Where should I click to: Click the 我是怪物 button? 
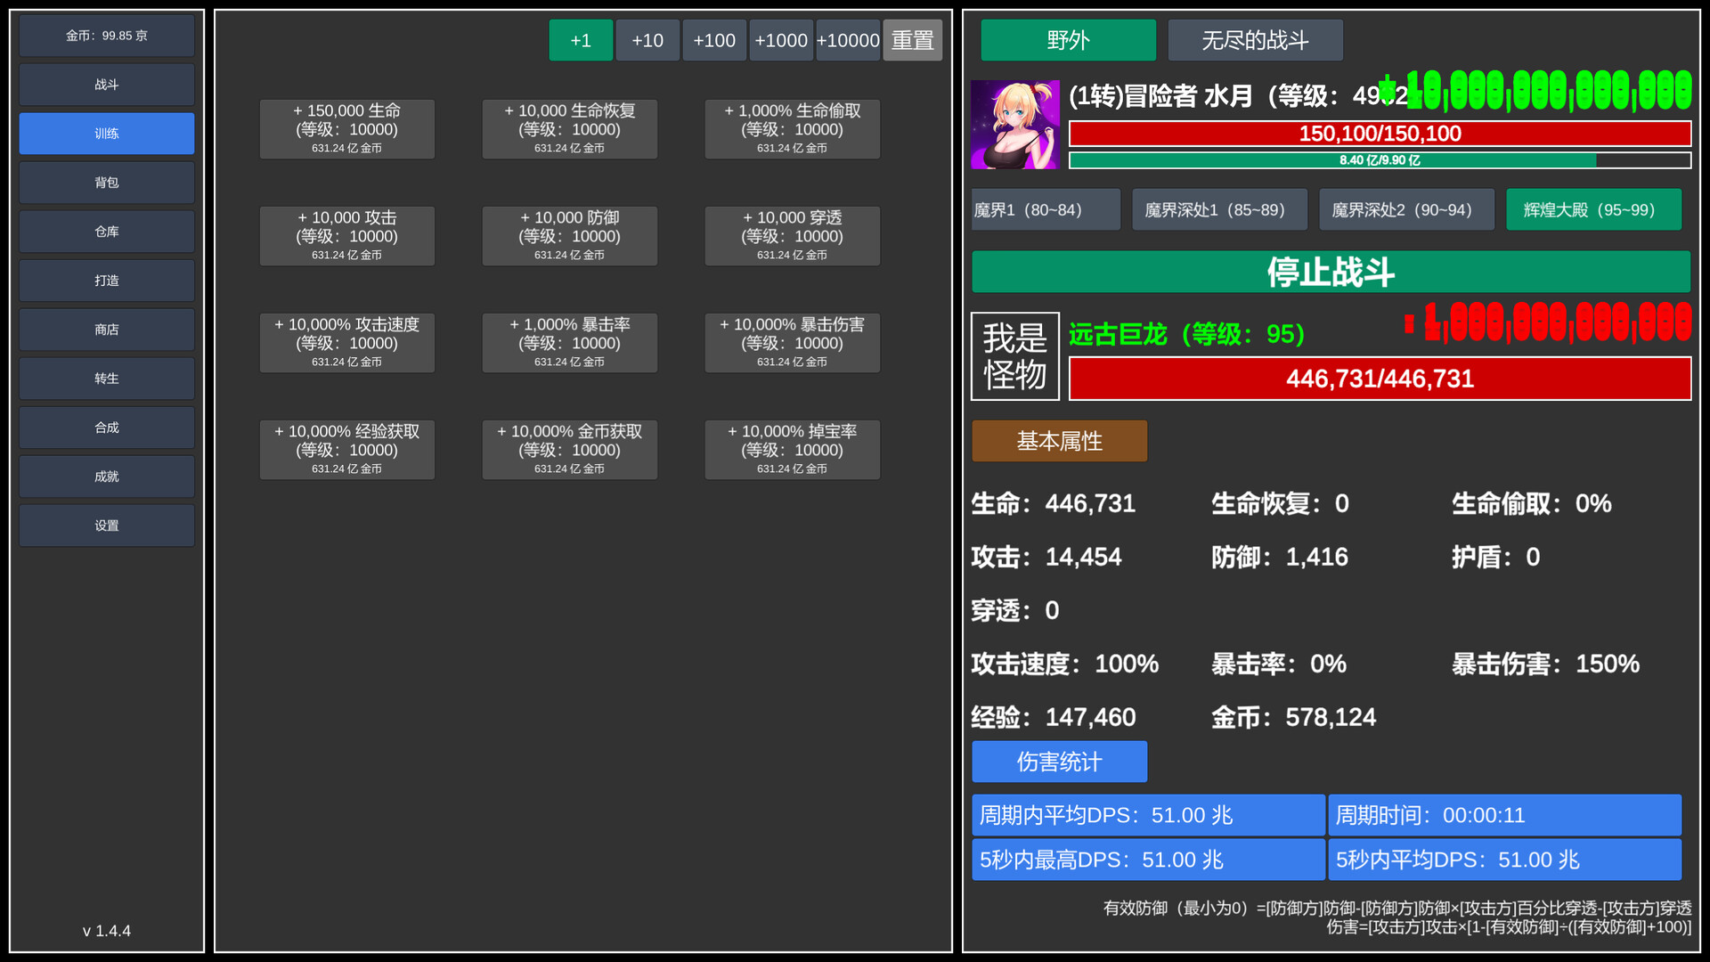[1014, 356]
